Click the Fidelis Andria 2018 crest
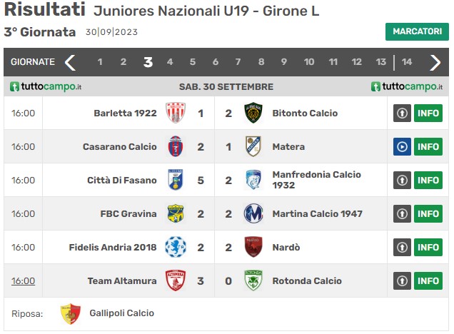Viewport: 454px width, 334px height. (176, 247)
